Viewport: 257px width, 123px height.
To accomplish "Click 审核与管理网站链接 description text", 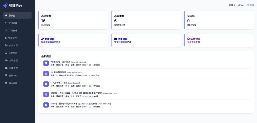I will (51, 42).
